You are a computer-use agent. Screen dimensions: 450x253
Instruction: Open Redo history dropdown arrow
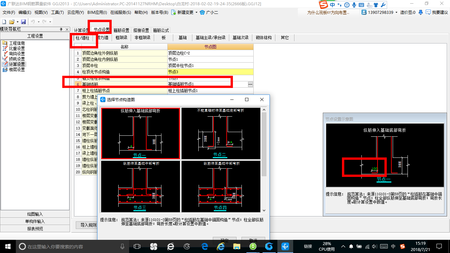(50, 22)
